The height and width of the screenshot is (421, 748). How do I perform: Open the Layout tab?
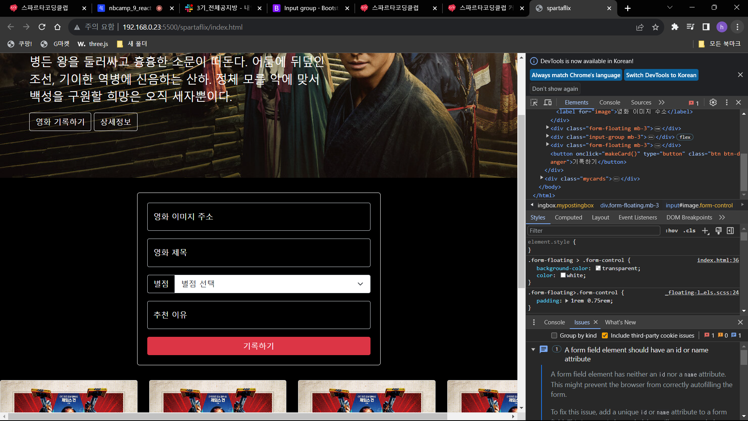[600, 218]
